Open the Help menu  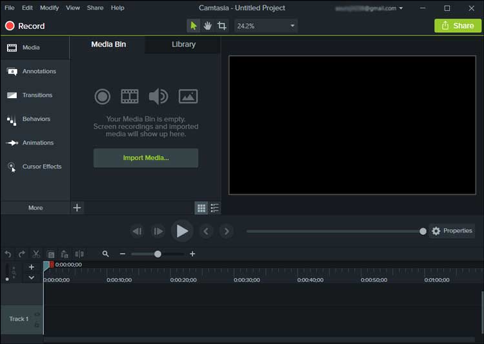coord(117,8)
